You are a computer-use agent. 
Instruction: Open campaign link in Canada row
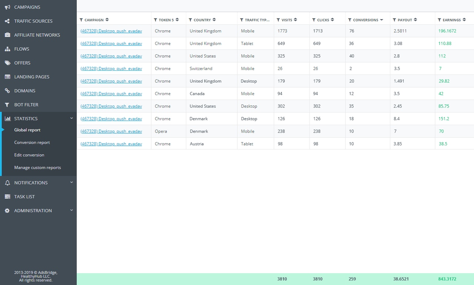coord(111,94)
